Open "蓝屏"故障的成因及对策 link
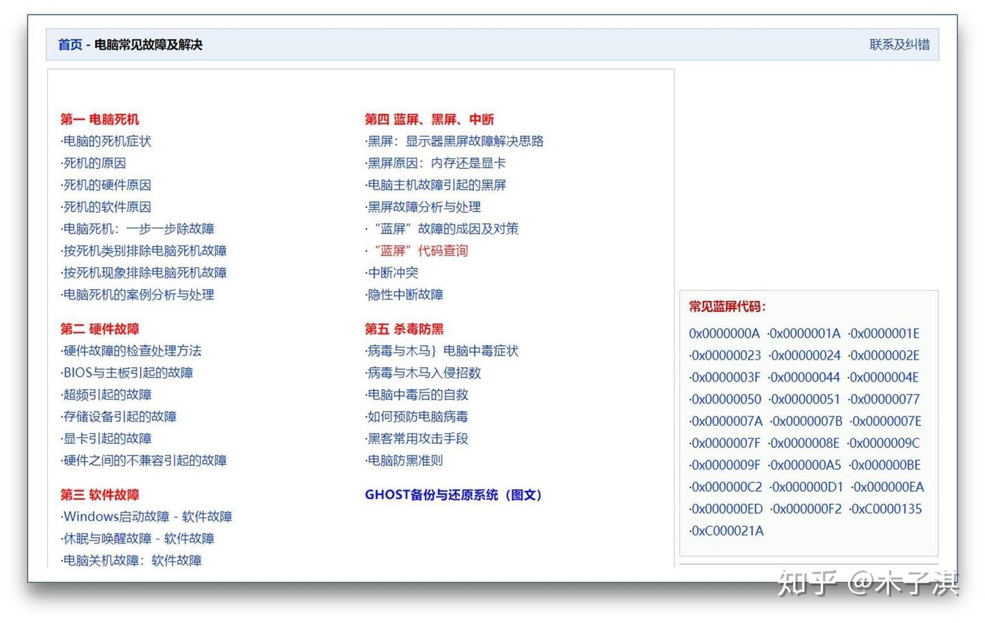The image size is (985, 623). [446, 228]
